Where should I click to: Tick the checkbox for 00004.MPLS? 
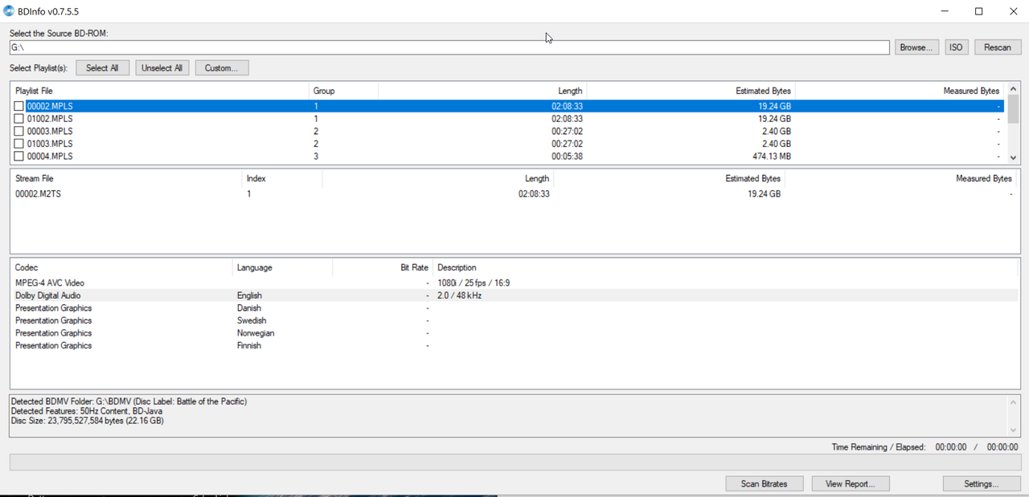[19, 157]
